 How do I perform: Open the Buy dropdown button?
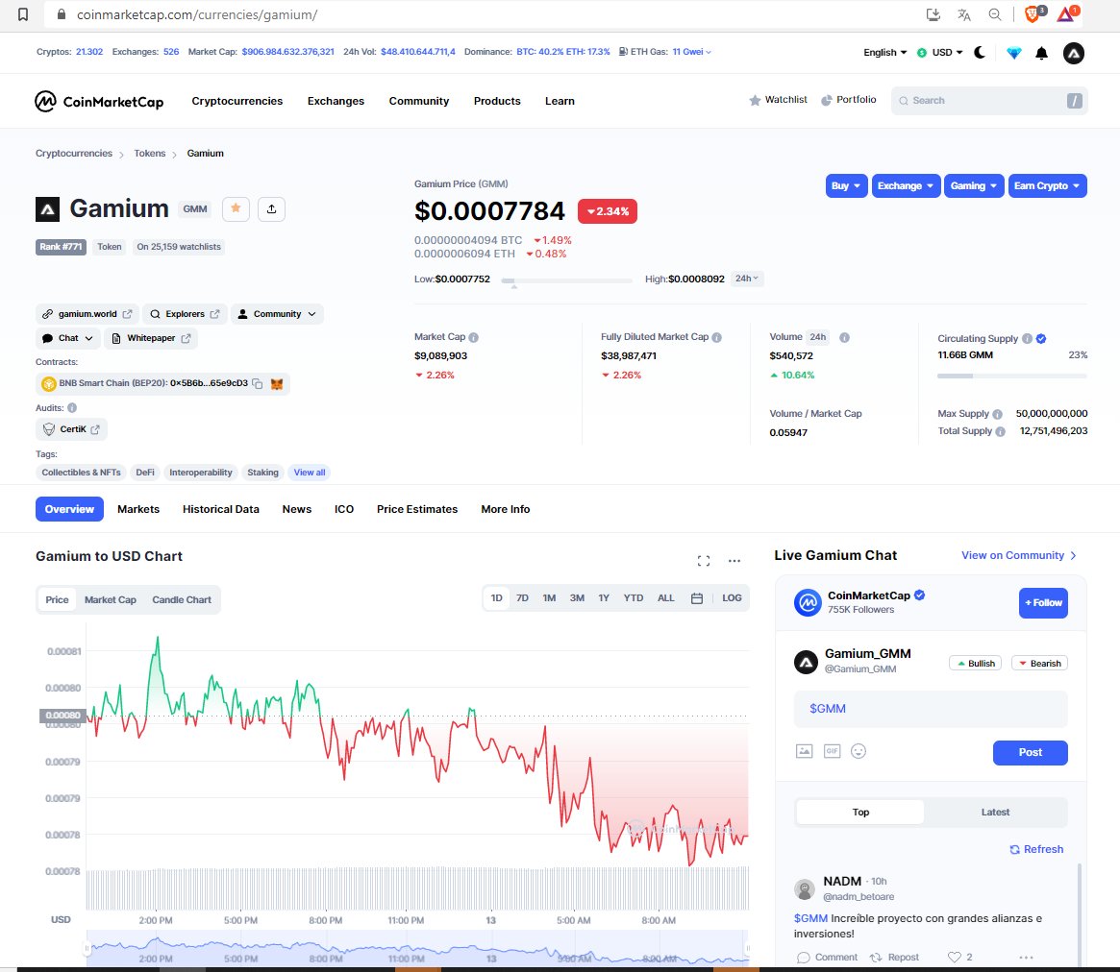[x=846, y=186]
